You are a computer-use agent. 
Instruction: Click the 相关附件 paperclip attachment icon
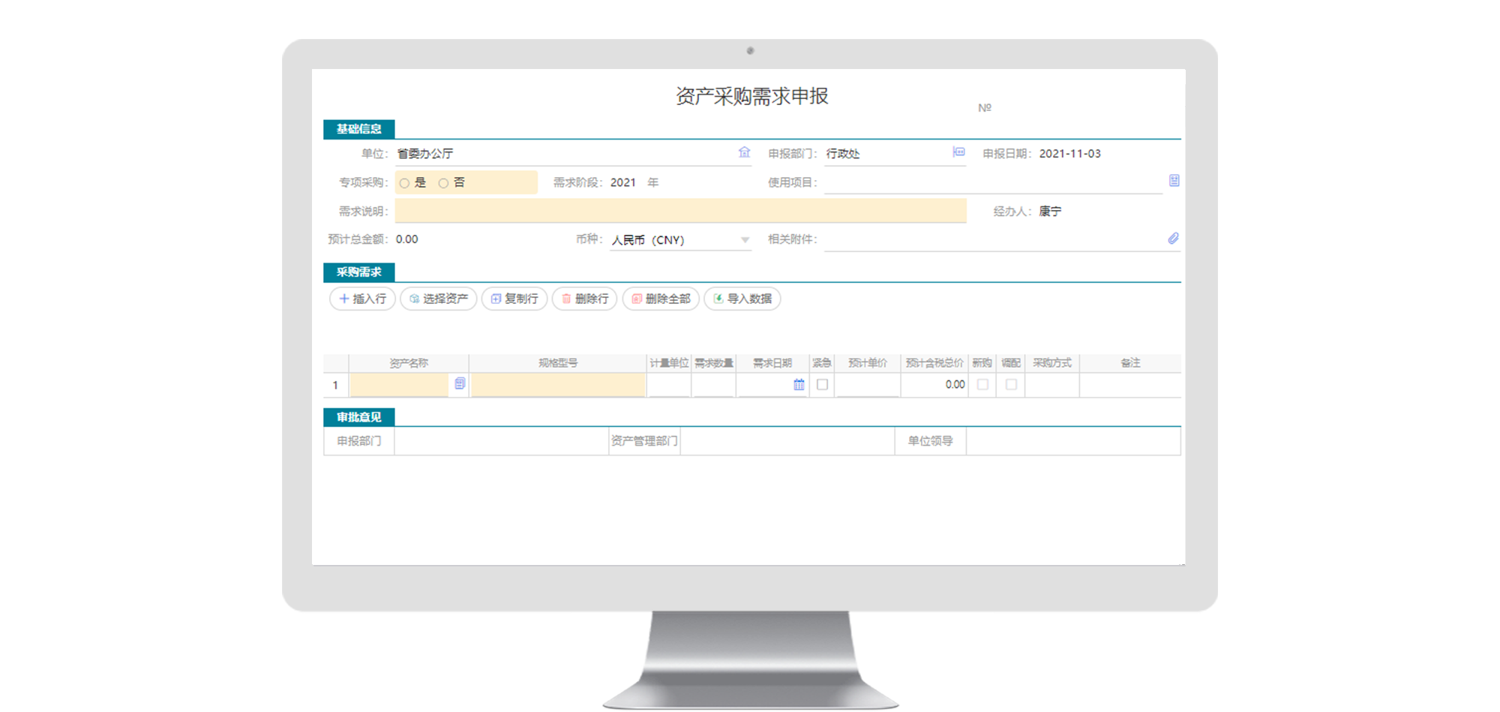coord(1173,239)
